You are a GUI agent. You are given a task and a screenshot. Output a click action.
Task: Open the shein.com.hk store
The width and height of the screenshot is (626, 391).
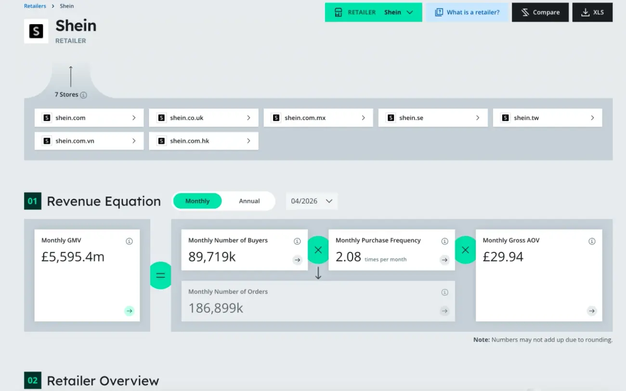coord(204,141)
